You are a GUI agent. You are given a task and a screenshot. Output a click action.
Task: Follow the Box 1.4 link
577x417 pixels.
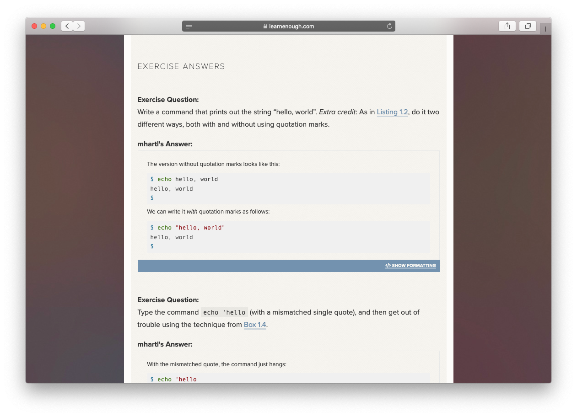(255, 325)
